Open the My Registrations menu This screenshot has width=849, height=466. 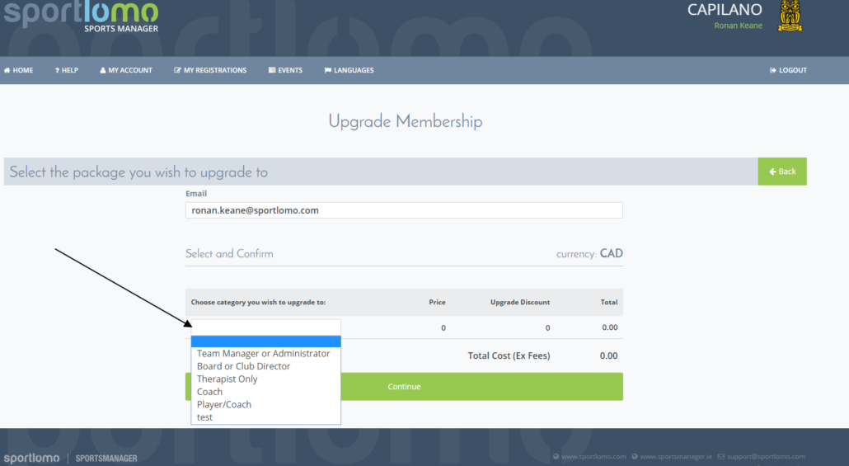210,70
